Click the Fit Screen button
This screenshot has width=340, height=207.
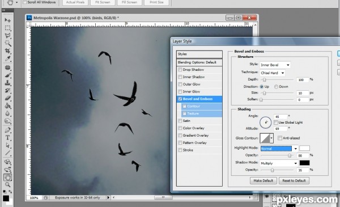pos(103,2)
